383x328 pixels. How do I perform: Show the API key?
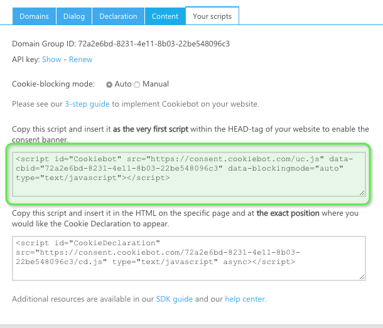point(51,60)
